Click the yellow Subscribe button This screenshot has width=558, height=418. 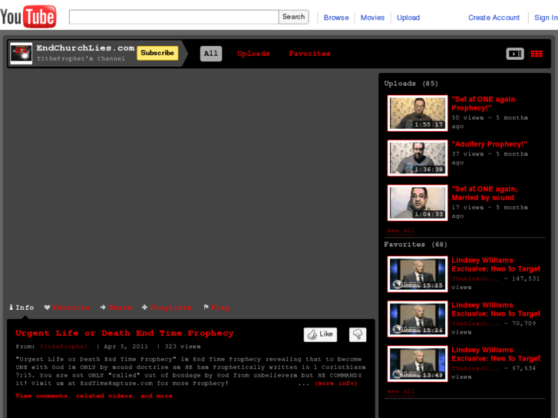point(157,53)
